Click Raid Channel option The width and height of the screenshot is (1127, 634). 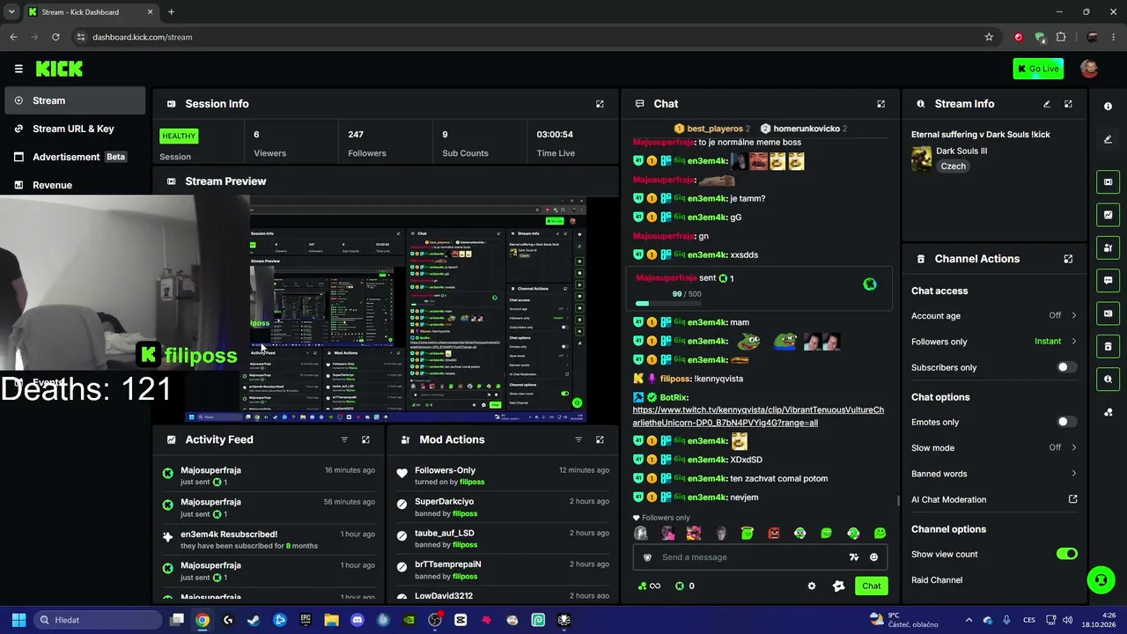937,580
